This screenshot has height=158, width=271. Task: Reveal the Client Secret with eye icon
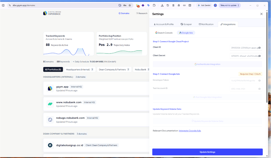point(259,56)
